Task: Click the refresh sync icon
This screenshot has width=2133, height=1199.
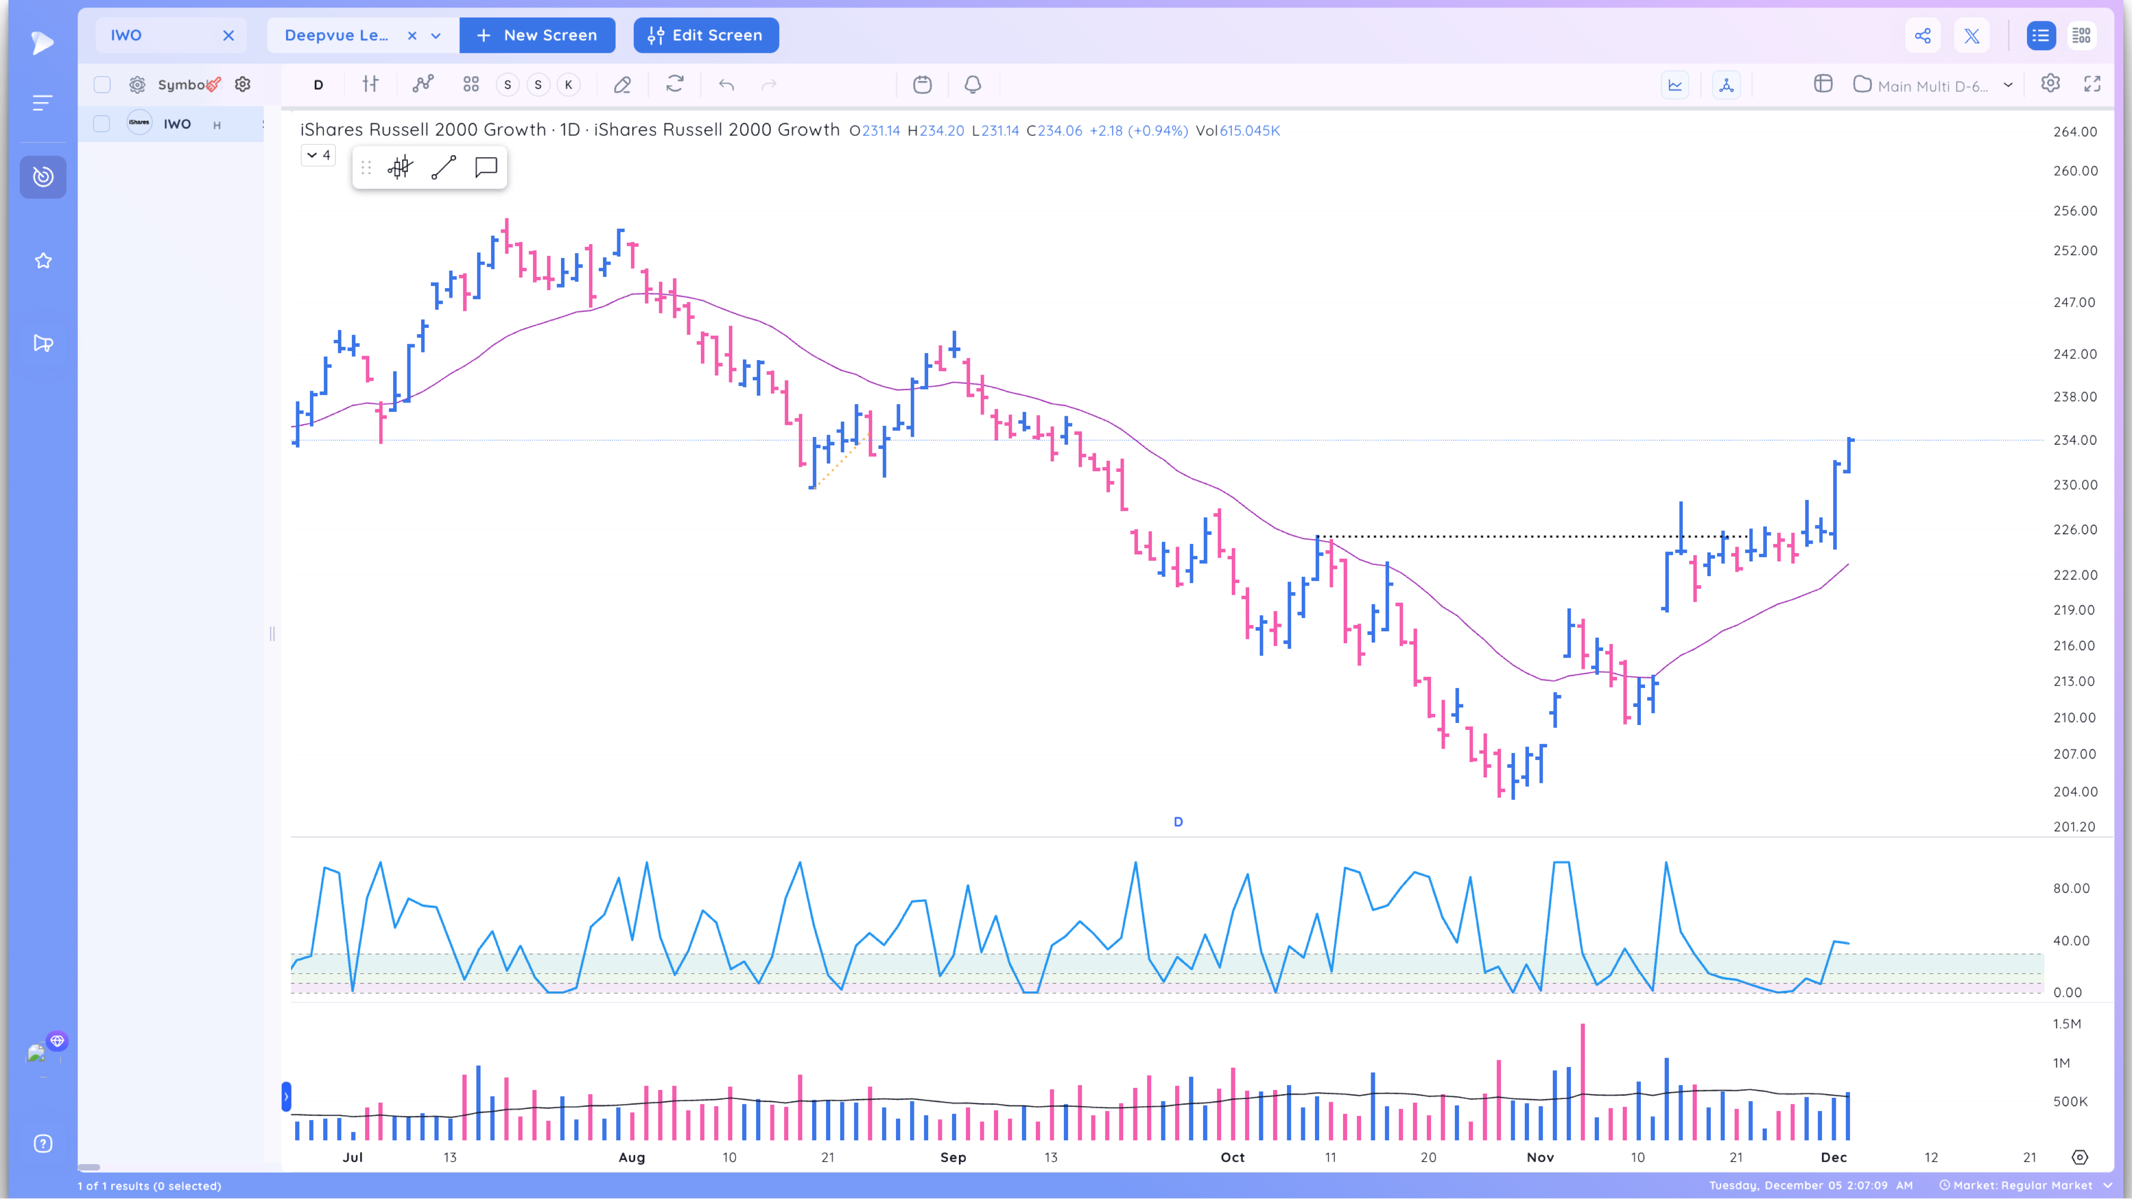Action: (x=675, y=84)
